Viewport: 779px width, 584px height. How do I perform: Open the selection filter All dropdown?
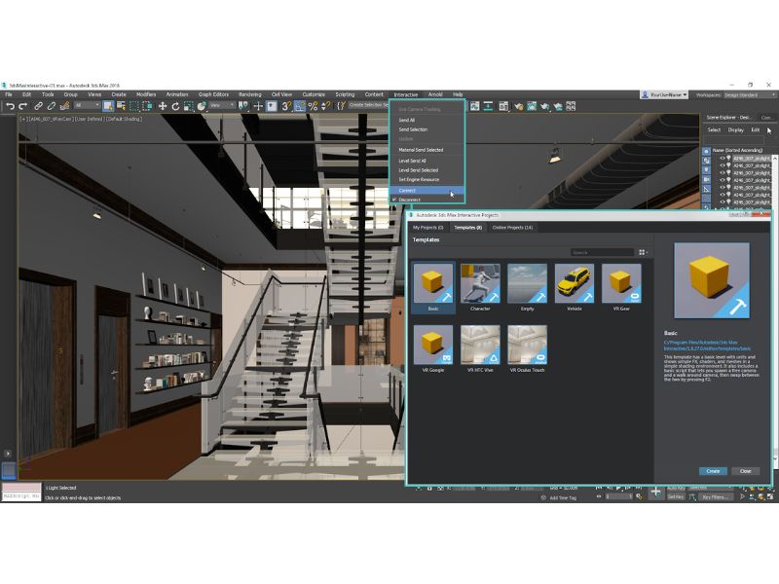coord(88,105)
